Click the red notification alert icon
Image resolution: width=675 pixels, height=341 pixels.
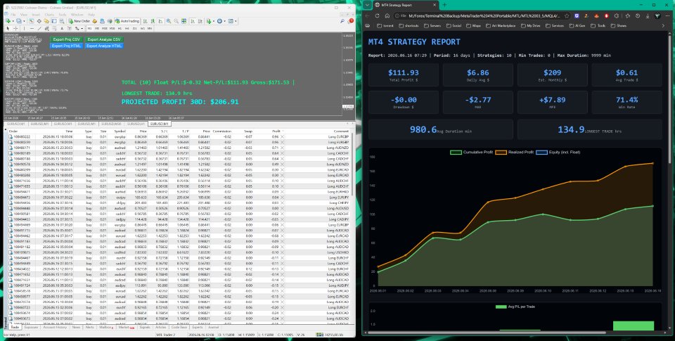pos(350,20)
